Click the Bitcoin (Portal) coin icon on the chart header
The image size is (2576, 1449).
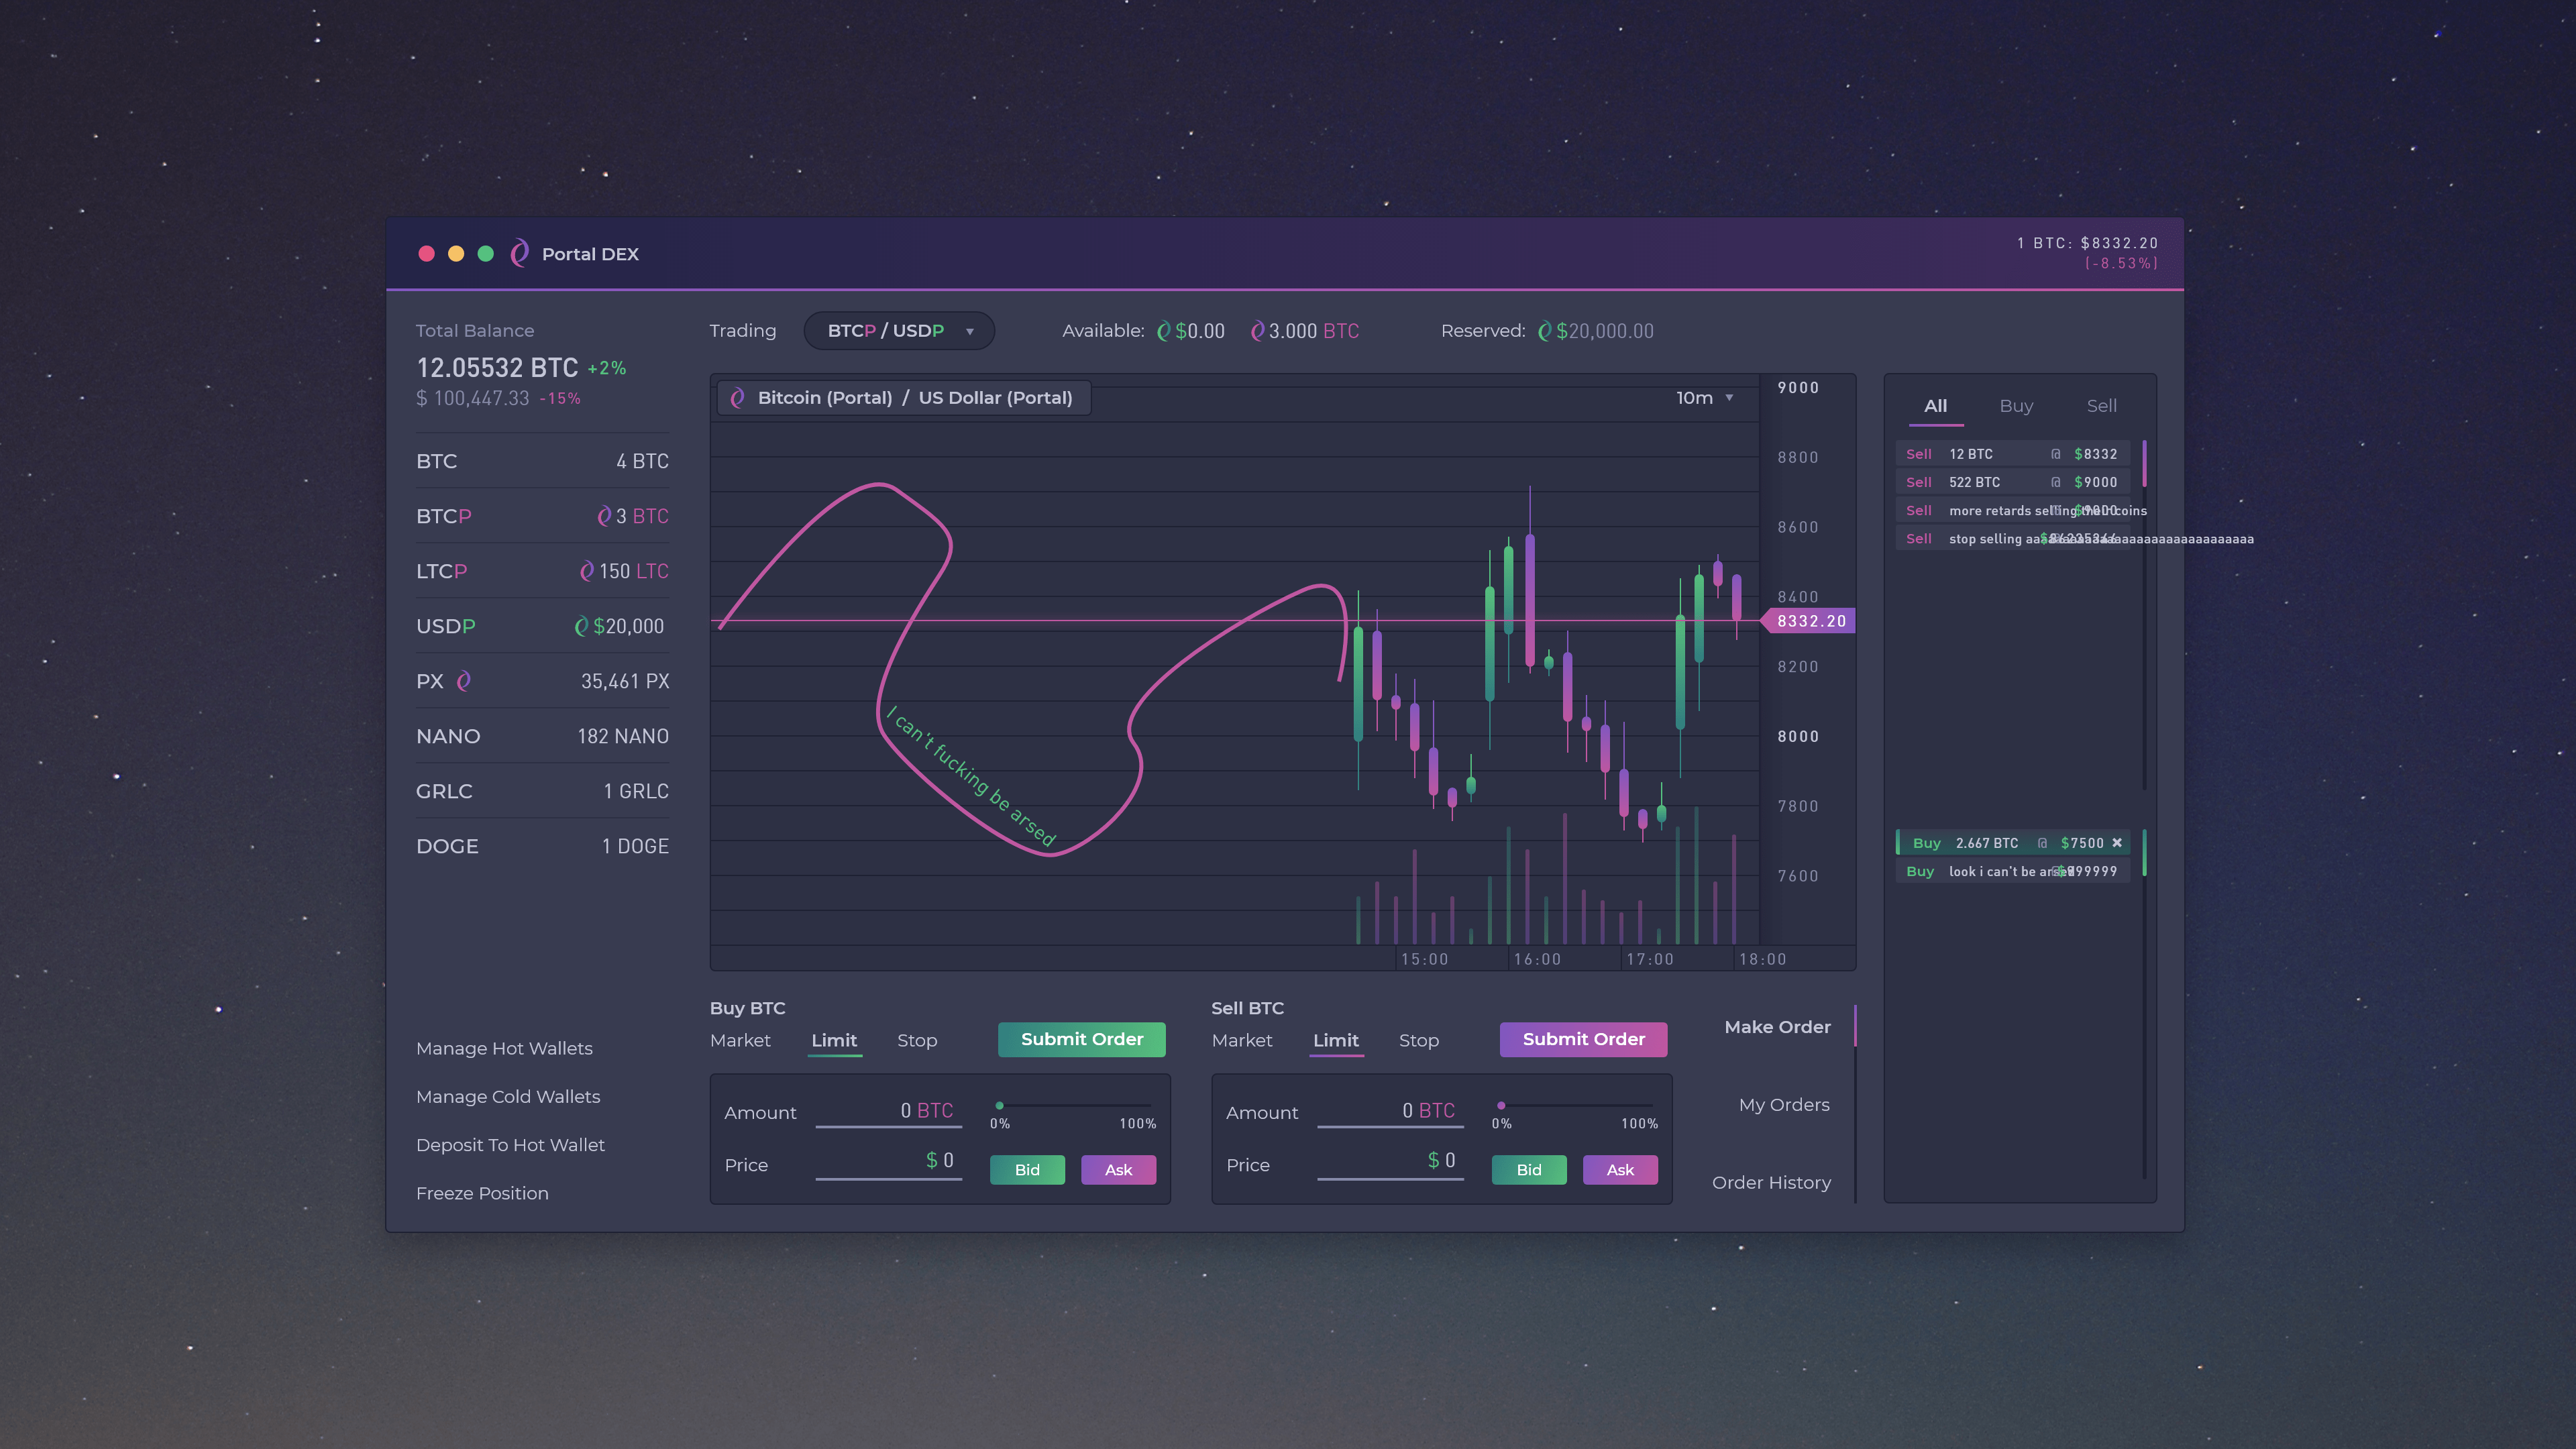coord(738,397)
